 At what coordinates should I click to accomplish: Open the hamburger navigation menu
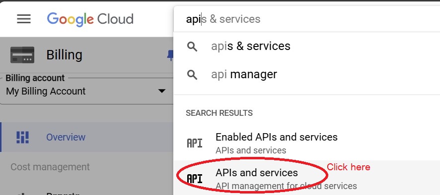(24, 19)
